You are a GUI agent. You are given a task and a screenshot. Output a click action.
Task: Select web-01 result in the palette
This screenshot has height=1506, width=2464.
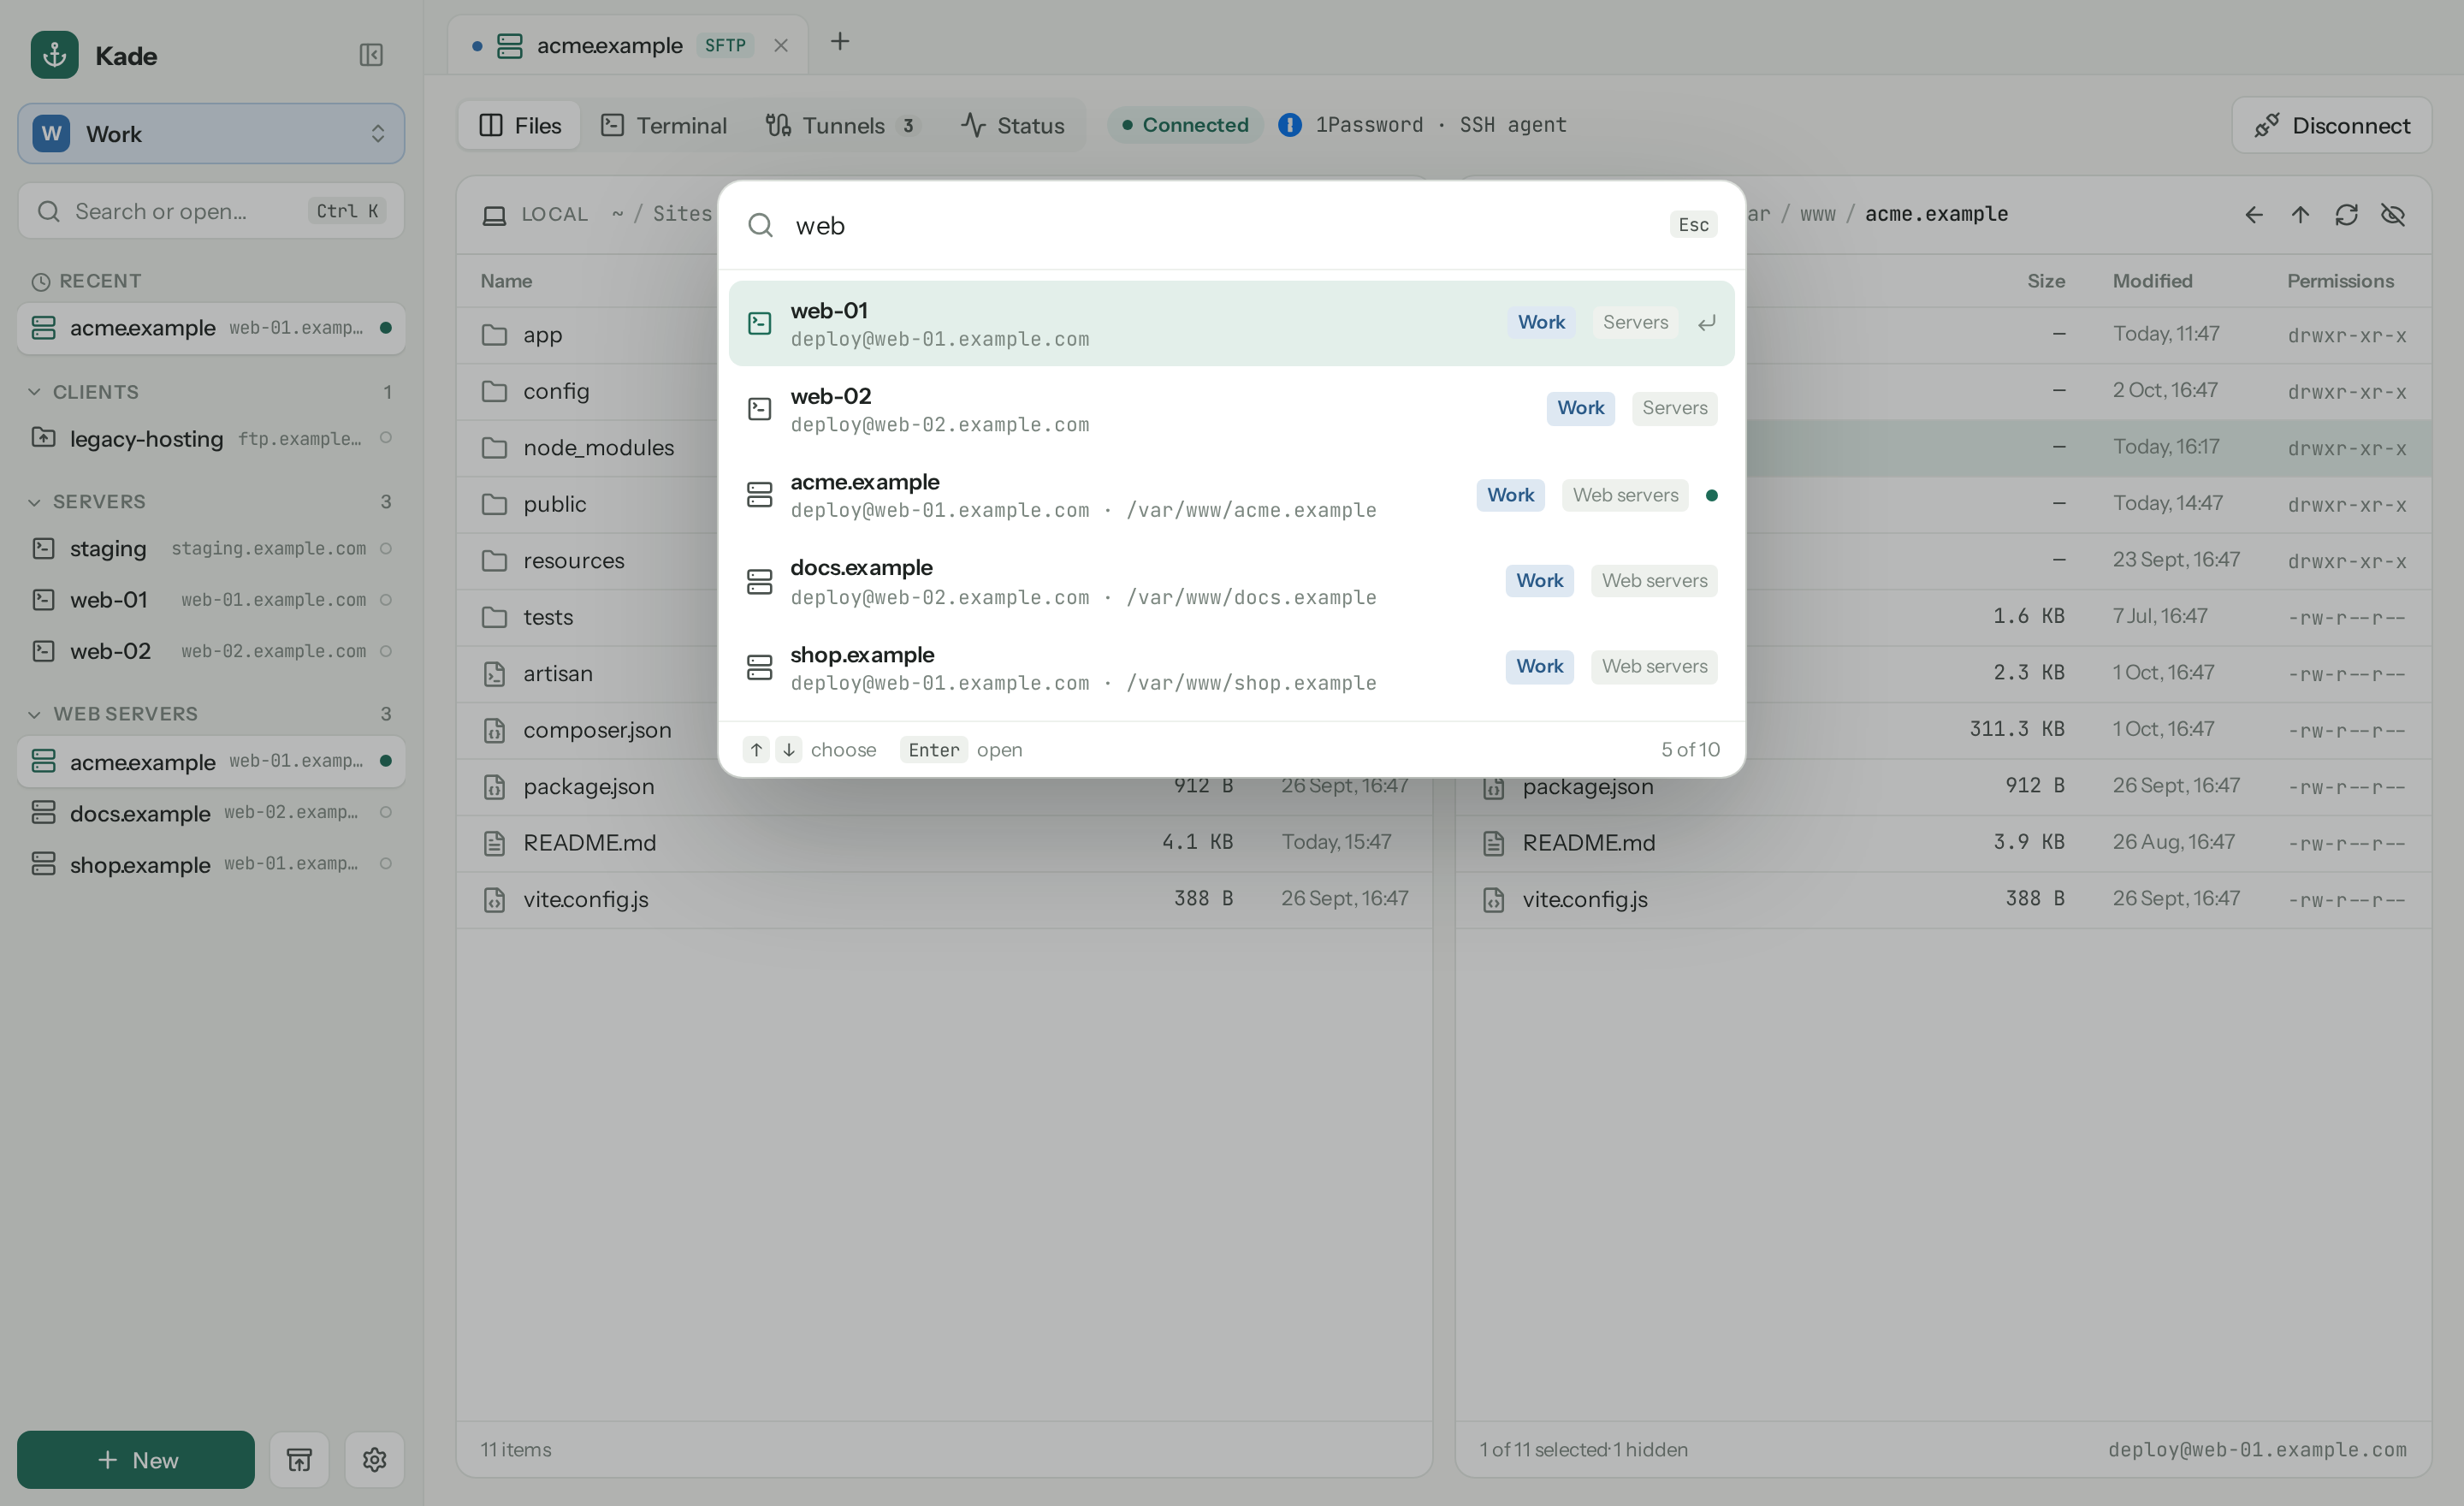(x=1231, y=323)
